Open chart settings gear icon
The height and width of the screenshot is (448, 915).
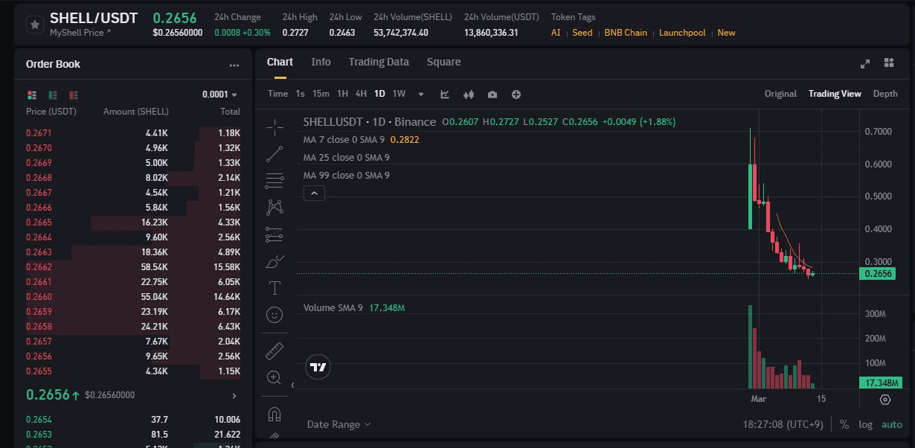point(884,400)
